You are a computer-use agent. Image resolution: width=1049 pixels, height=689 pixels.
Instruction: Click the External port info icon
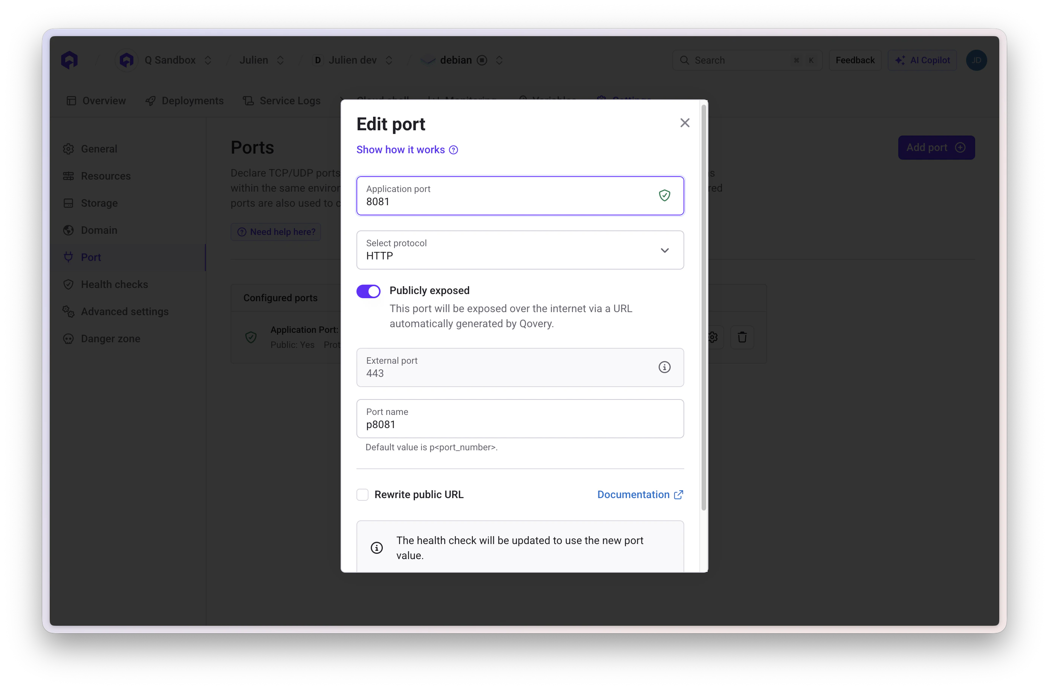click(665, 367)
